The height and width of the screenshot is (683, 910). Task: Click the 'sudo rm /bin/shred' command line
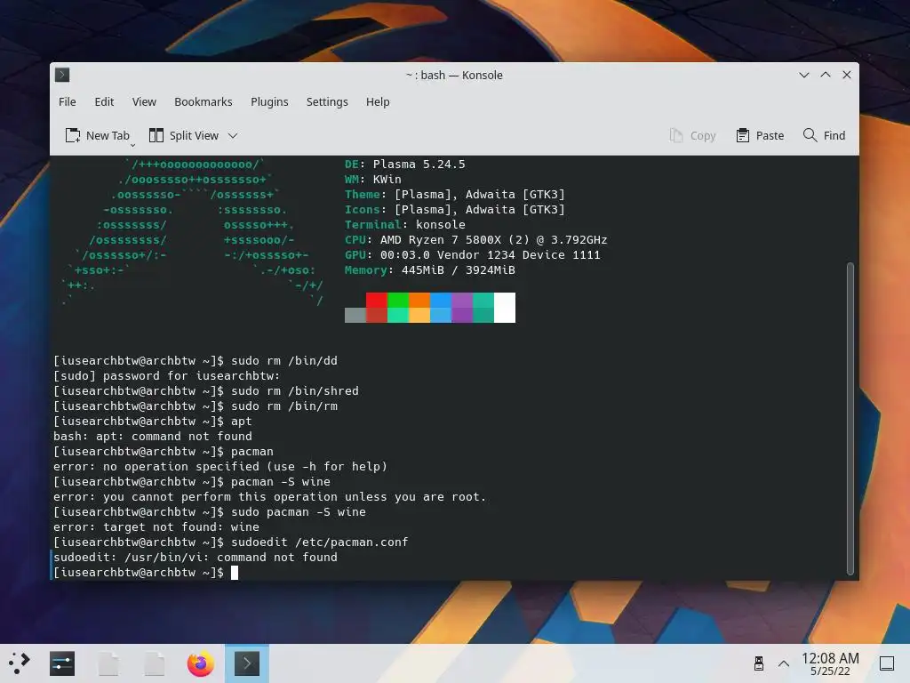point(206,391)
